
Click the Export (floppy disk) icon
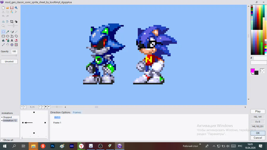point(12,8)
